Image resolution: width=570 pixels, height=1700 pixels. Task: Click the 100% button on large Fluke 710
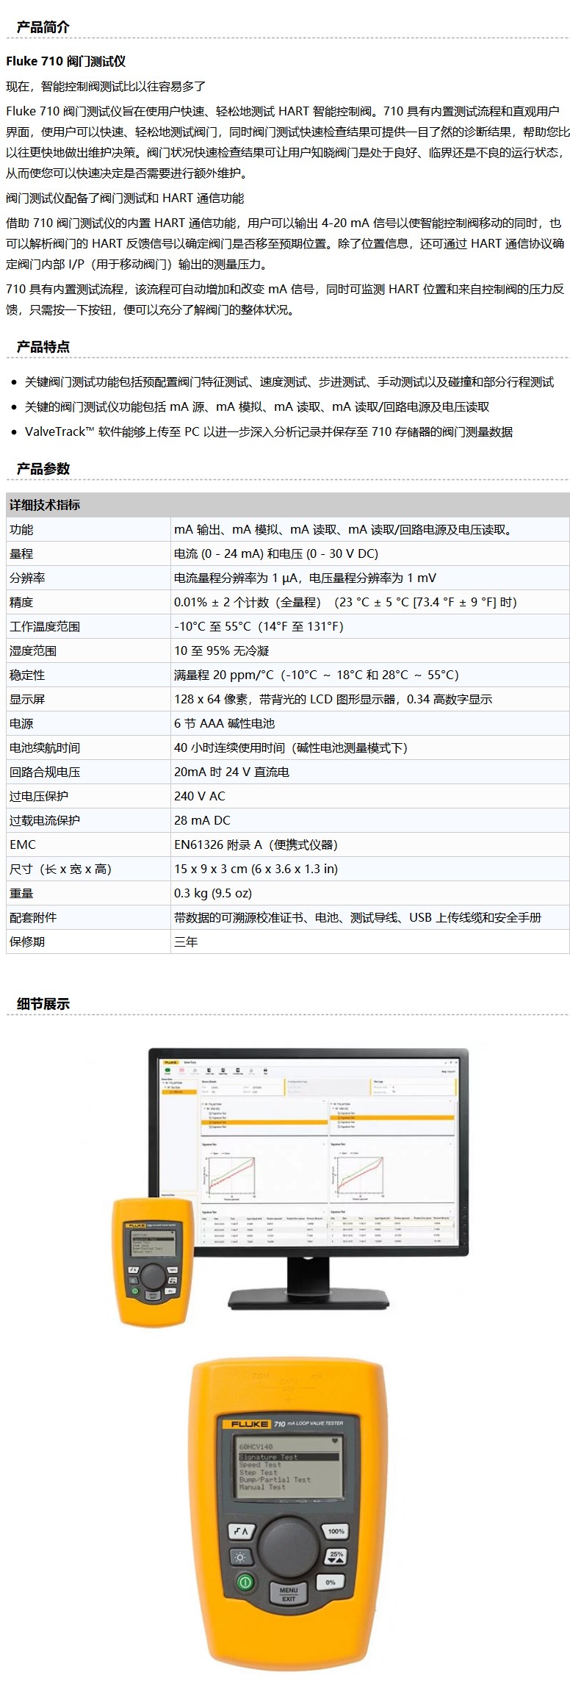click(336, 1531)
